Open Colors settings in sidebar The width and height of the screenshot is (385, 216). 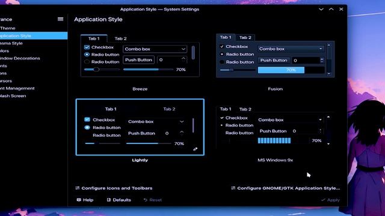[34, 51]
